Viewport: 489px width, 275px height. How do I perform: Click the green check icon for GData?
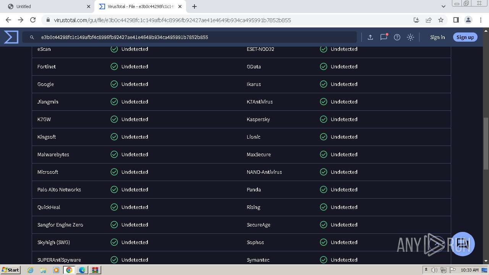point(324,66)
